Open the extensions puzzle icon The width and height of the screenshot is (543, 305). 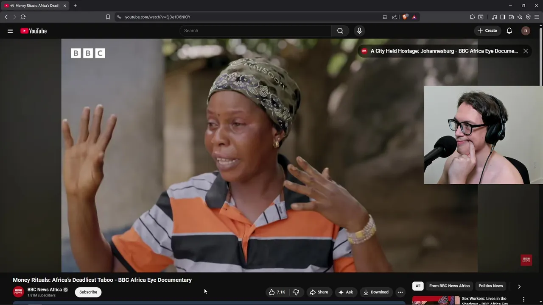(472, 17)
